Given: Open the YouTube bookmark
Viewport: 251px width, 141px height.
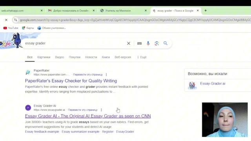Looking at the screenshot, I should click(x=11, y=28).
